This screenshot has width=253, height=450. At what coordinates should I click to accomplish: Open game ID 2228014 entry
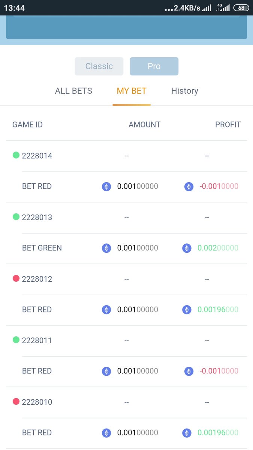(x=37, y=156)
